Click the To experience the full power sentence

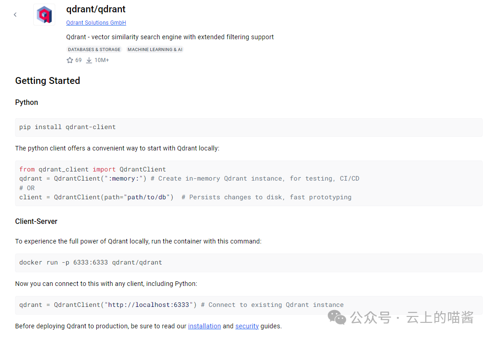[x=138, y=241]
